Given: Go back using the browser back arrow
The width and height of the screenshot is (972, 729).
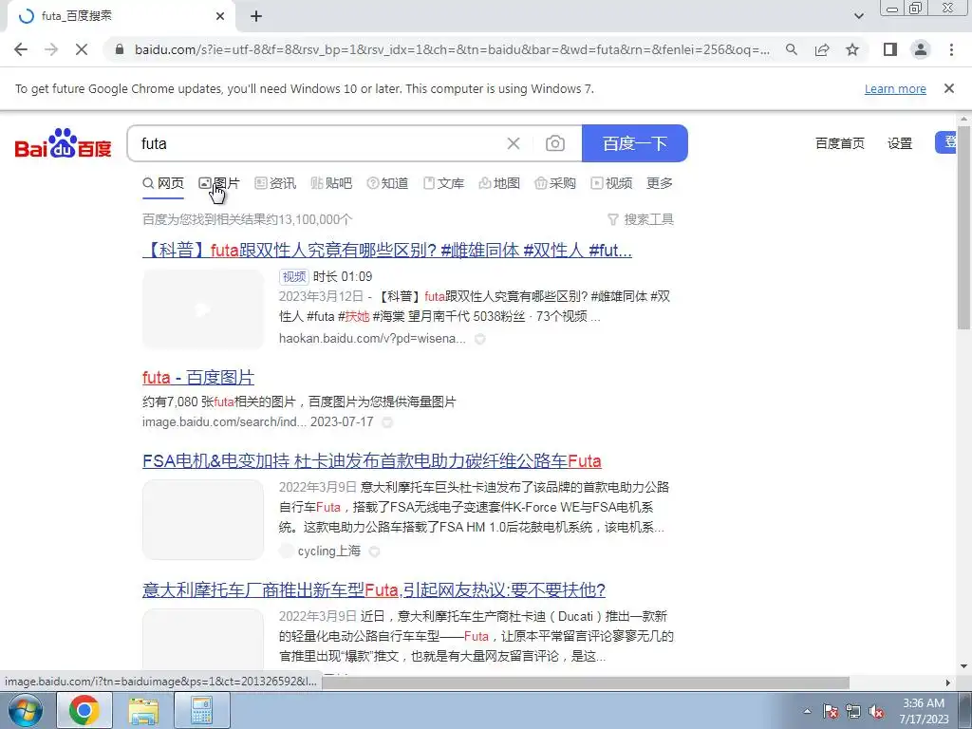Looking at the screenshot, I should [x=21, y=49].
